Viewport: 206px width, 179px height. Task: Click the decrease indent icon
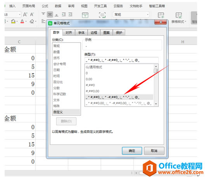coord(64,14)
